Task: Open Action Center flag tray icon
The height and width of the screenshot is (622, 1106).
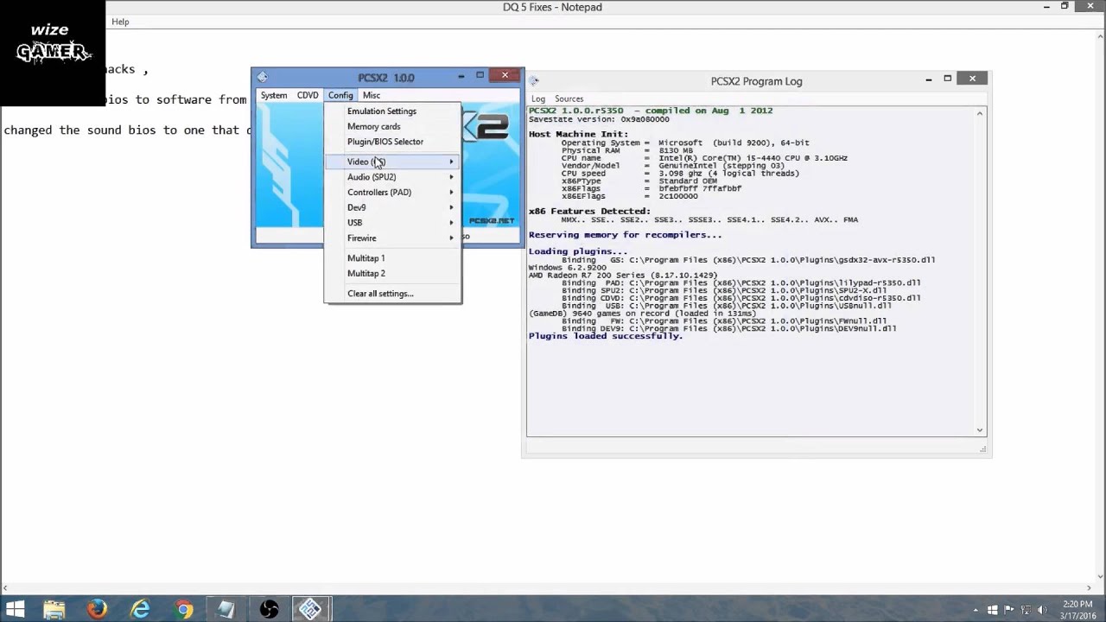Action: click(1008, 610)
